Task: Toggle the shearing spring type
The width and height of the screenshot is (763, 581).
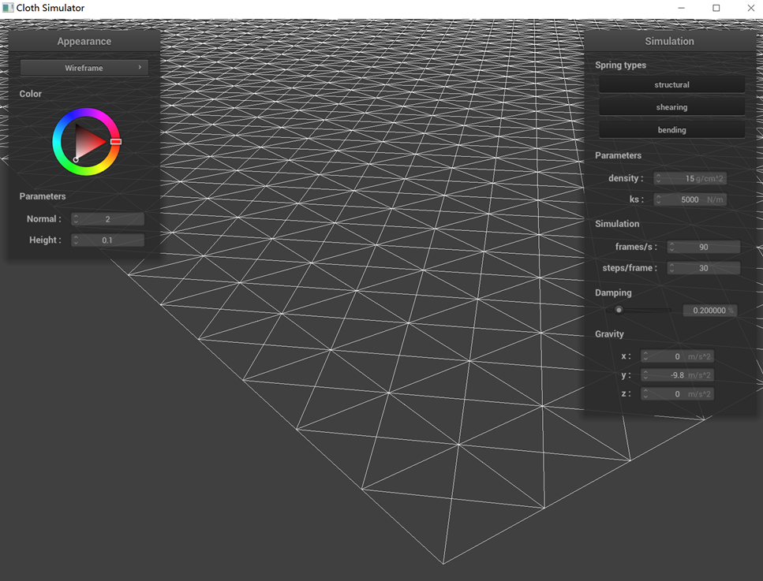Action: tap(671, 107)
